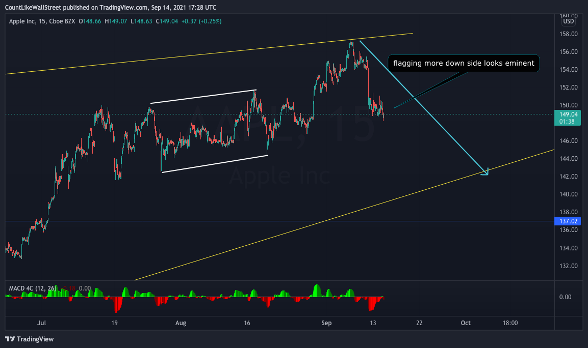Click the 0.00 label on MACD axis
The image size is (588, 348).
tap(565, 297)
